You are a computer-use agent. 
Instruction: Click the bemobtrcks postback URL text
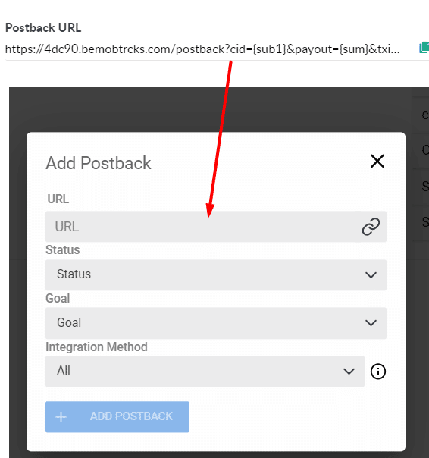click(x=202, y=49)
